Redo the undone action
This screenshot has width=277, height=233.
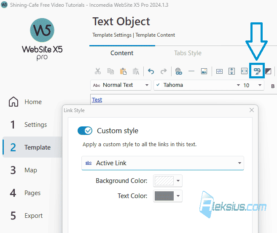164,71
